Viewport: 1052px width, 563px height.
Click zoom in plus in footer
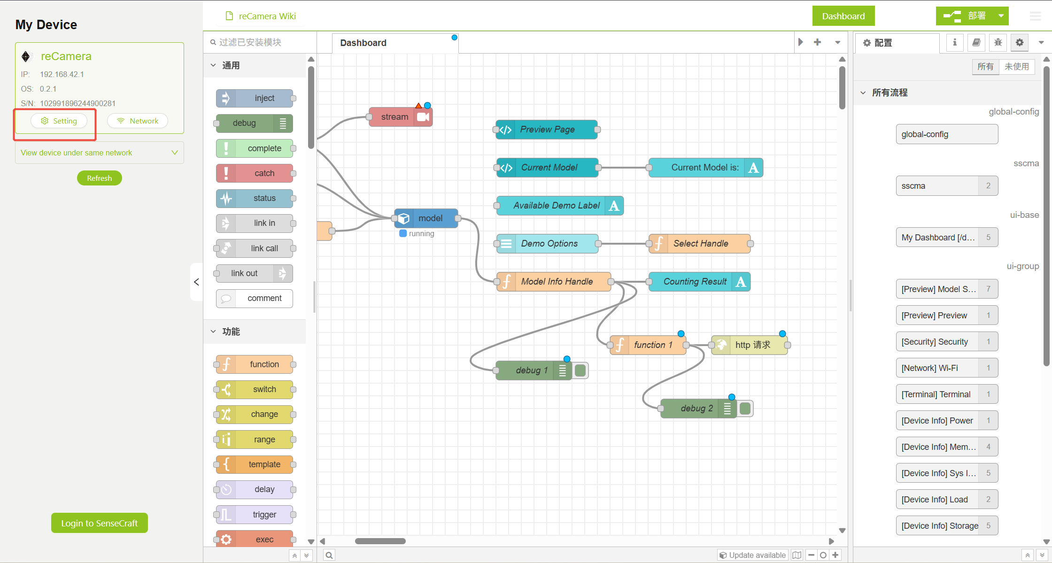point(835,555)
